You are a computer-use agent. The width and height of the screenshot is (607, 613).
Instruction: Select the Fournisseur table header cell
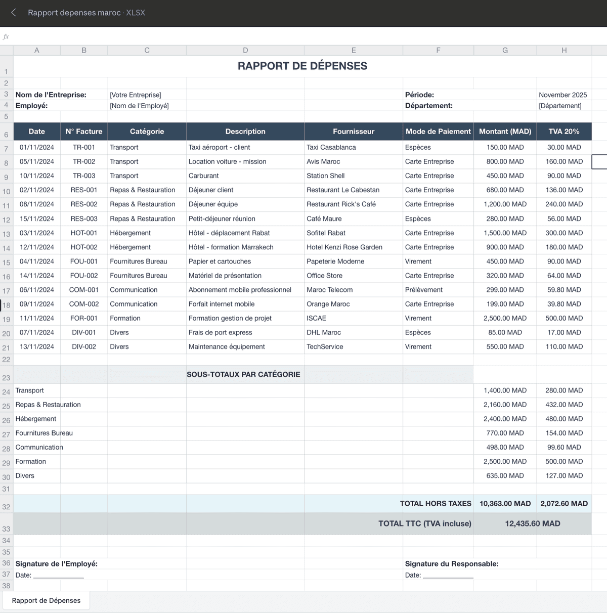(354, 132)
